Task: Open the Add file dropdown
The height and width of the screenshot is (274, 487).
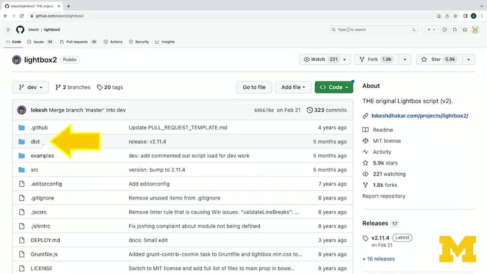Action: [x=293, y=87]
